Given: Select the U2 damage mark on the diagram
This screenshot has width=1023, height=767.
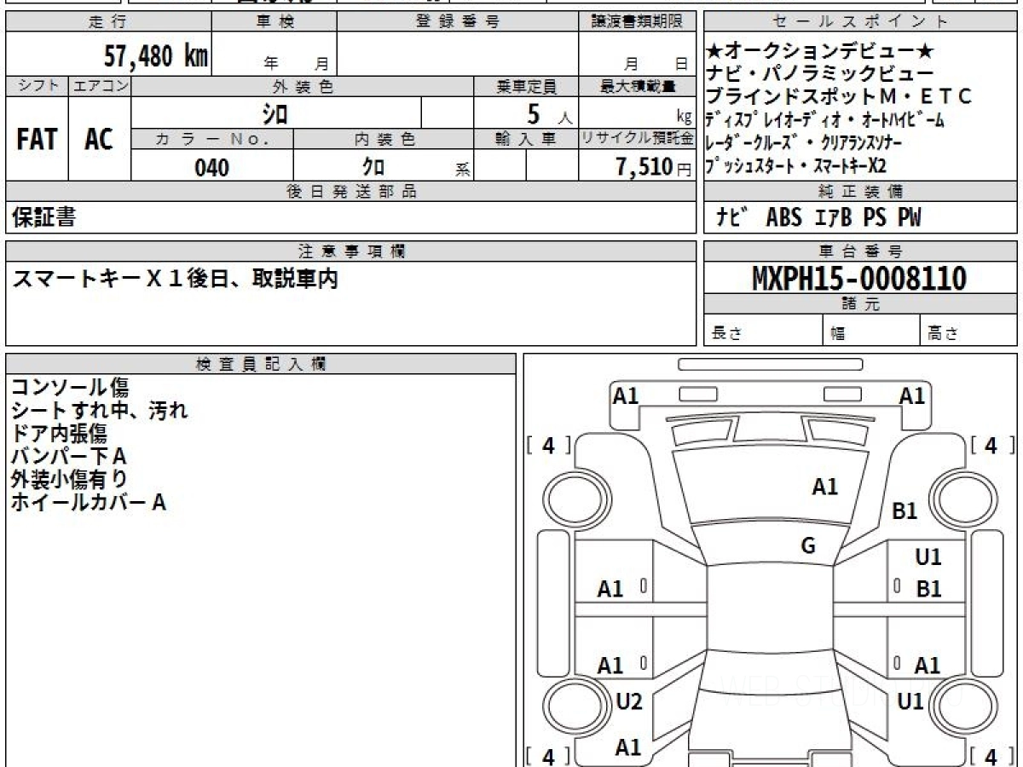Looking at the screenshot, I should tap(629, 701).
